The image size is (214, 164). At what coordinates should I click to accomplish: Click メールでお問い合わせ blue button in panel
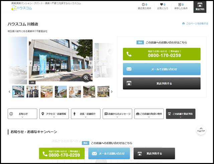click(162, 69)
